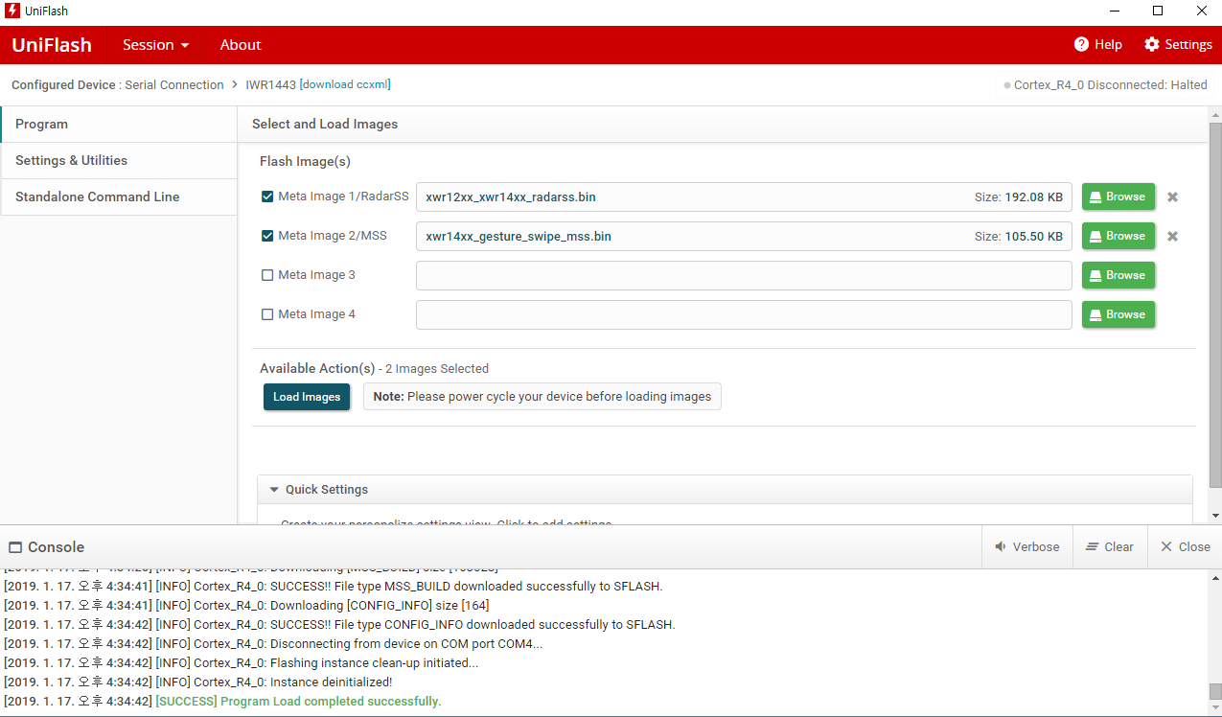This screenshot has width=1222, height=717.
Task: Remove the xwr12xx_xwr14xx_radarss.bin image with X
Action: (1172, 197)
